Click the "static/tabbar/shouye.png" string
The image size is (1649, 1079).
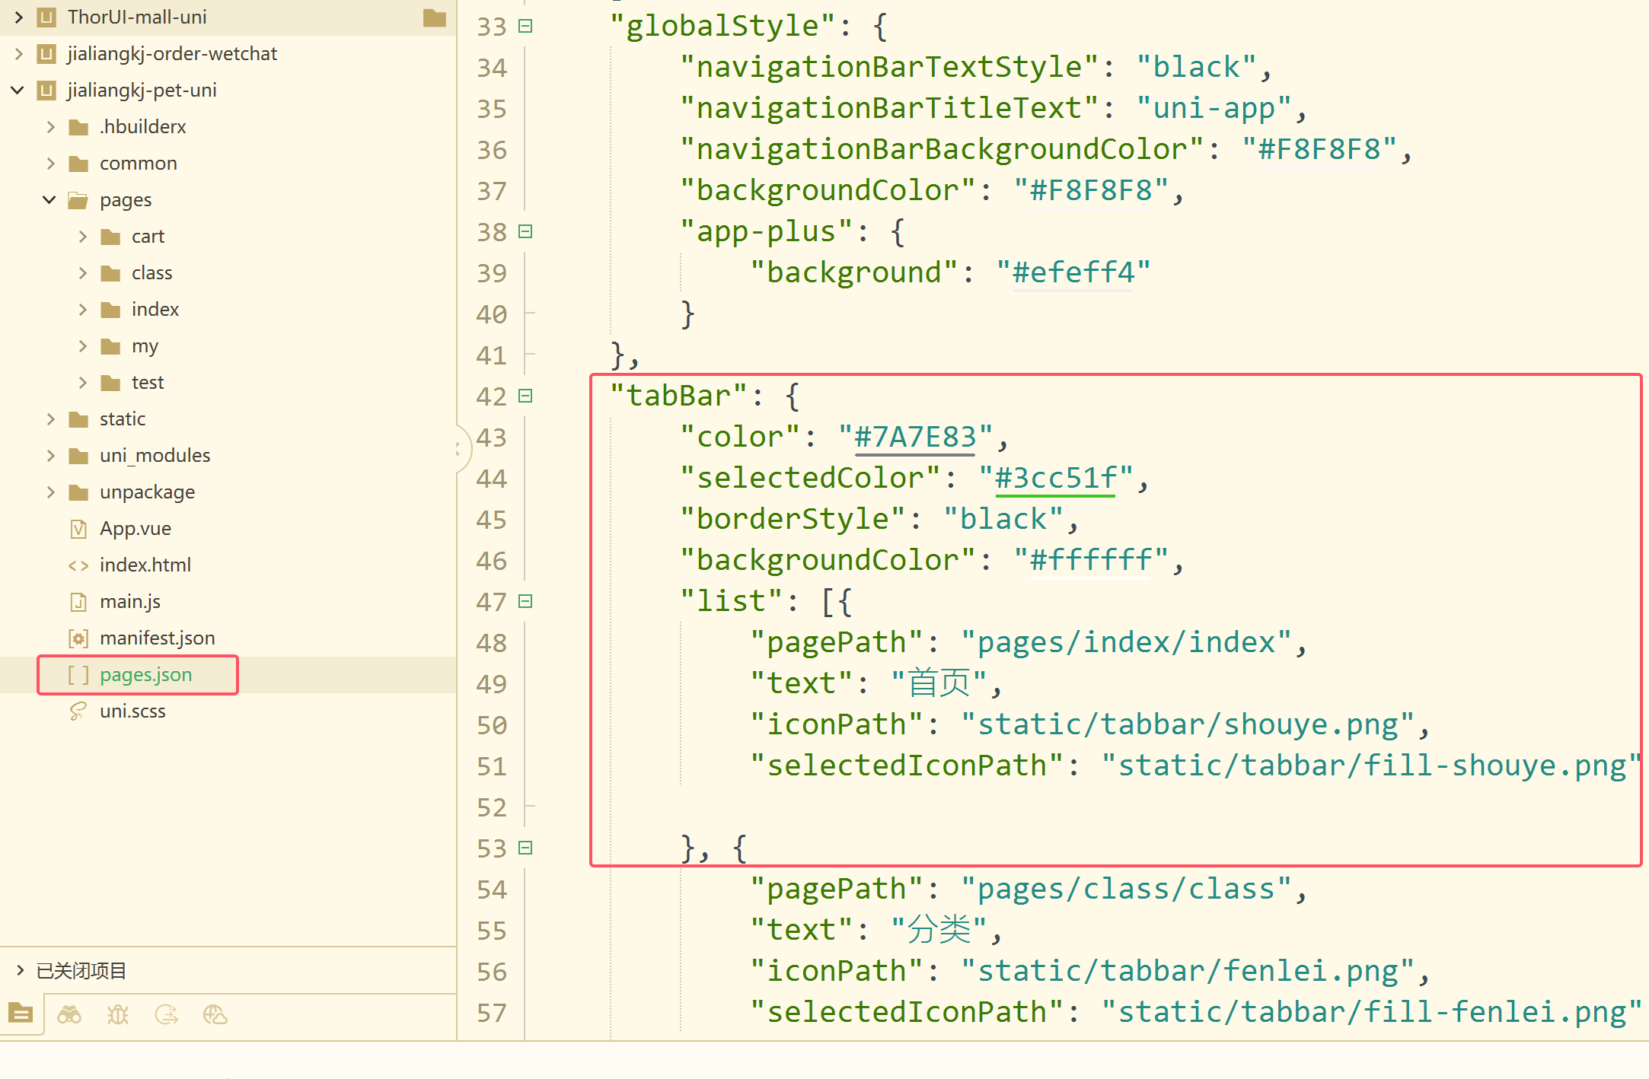click(x=1188, y=724)
